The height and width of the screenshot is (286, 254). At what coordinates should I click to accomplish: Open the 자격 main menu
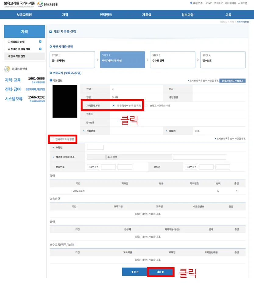65,15
